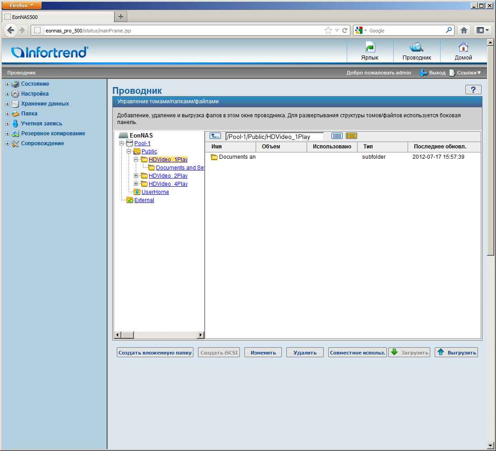Click the Удалить button
The width and height of the screenshot is (496, 451).
(x=305, y=353)
